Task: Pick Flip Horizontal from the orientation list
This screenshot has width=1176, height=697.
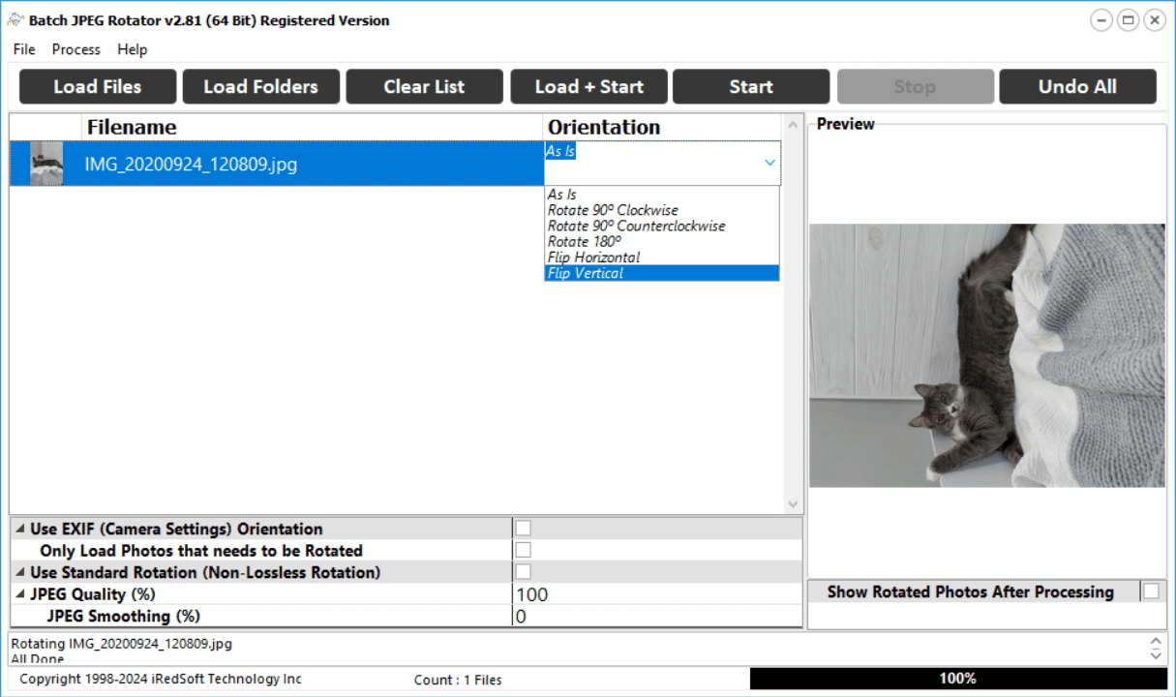Action: pyautogui.click(x=662, y=258)
